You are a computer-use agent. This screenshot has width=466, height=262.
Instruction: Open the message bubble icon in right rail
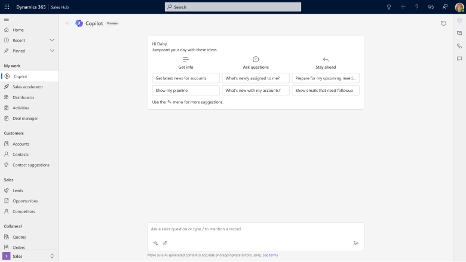459,58
